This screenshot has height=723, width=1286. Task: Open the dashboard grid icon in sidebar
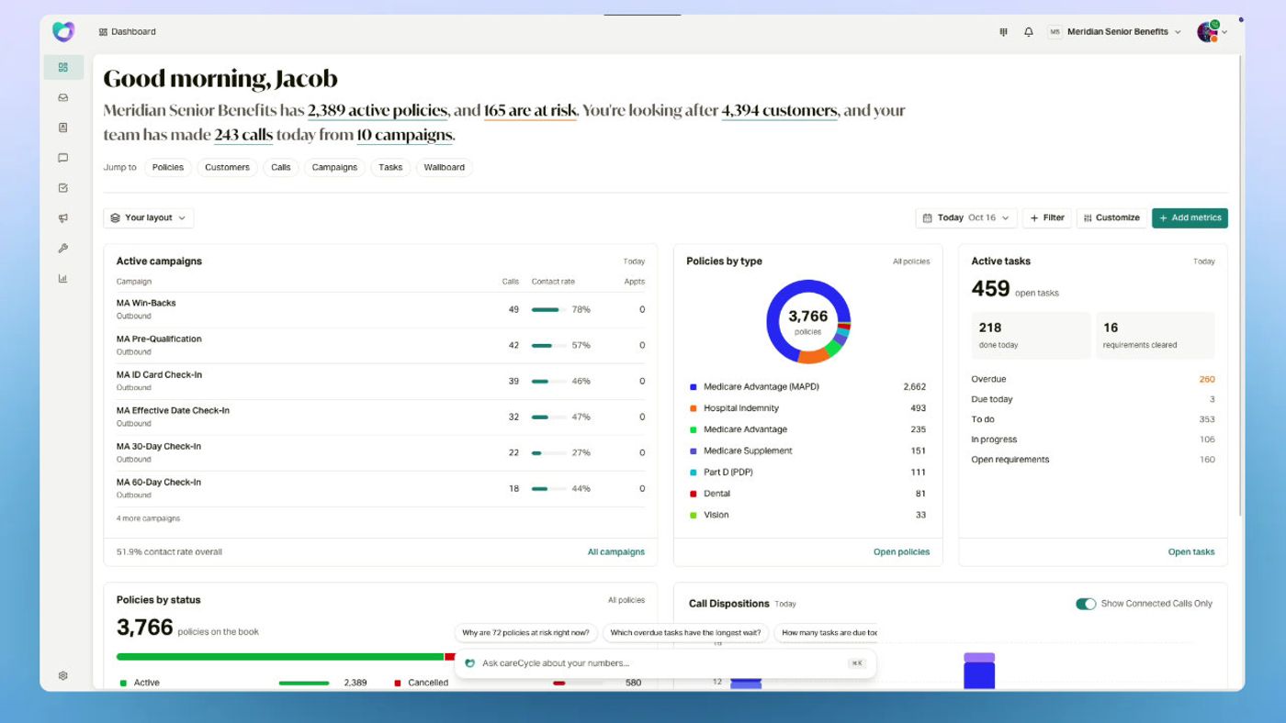(x=63, y=67)
